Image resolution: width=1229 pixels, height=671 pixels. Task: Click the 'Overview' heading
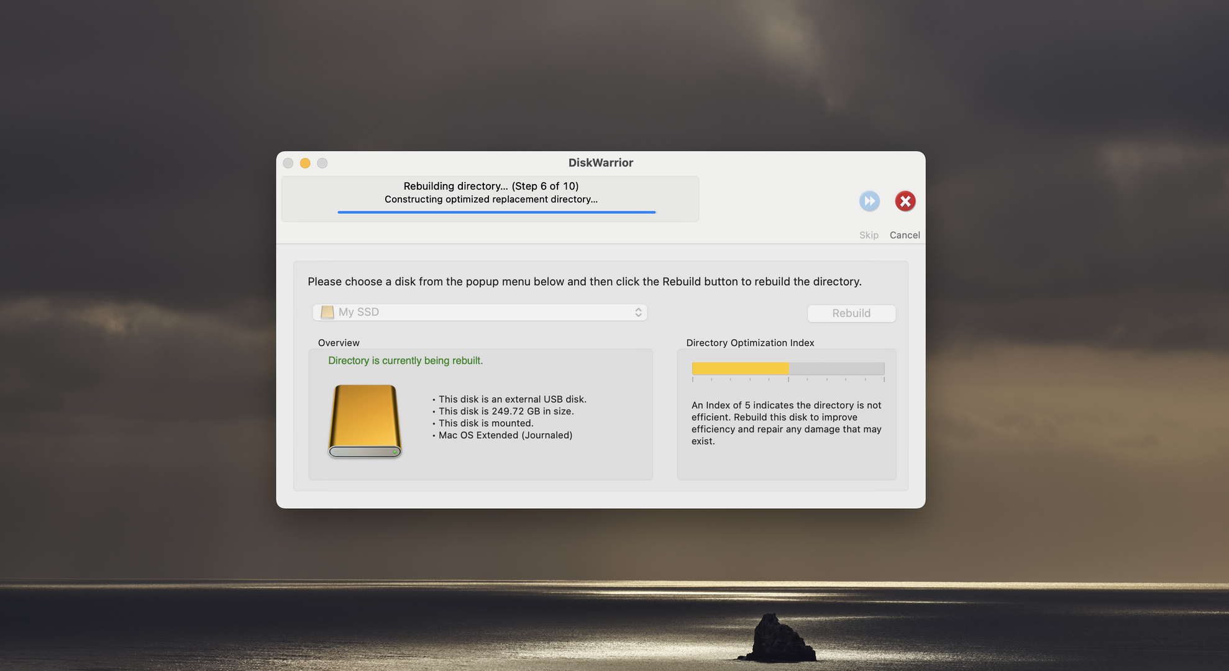tap(339, 343)
